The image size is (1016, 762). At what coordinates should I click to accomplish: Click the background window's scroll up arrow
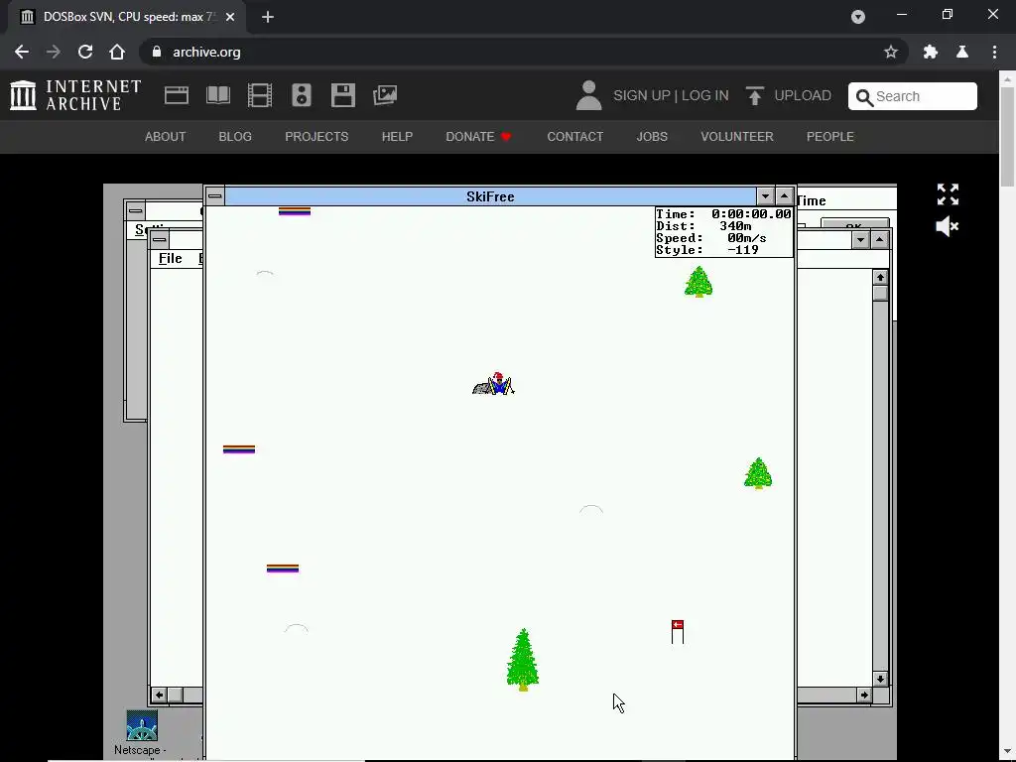click(880, 278)
